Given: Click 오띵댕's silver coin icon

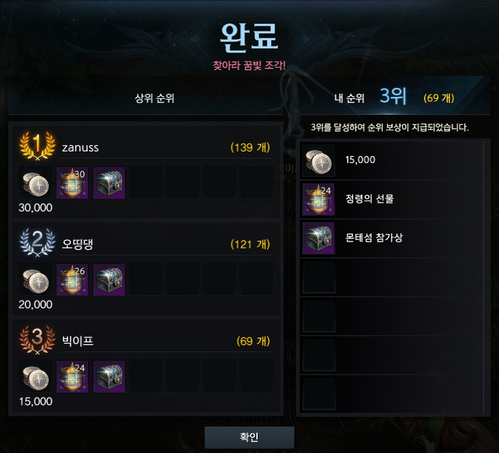Looking at the screenshot, I should pyautogui.click(x=35, y=280).
